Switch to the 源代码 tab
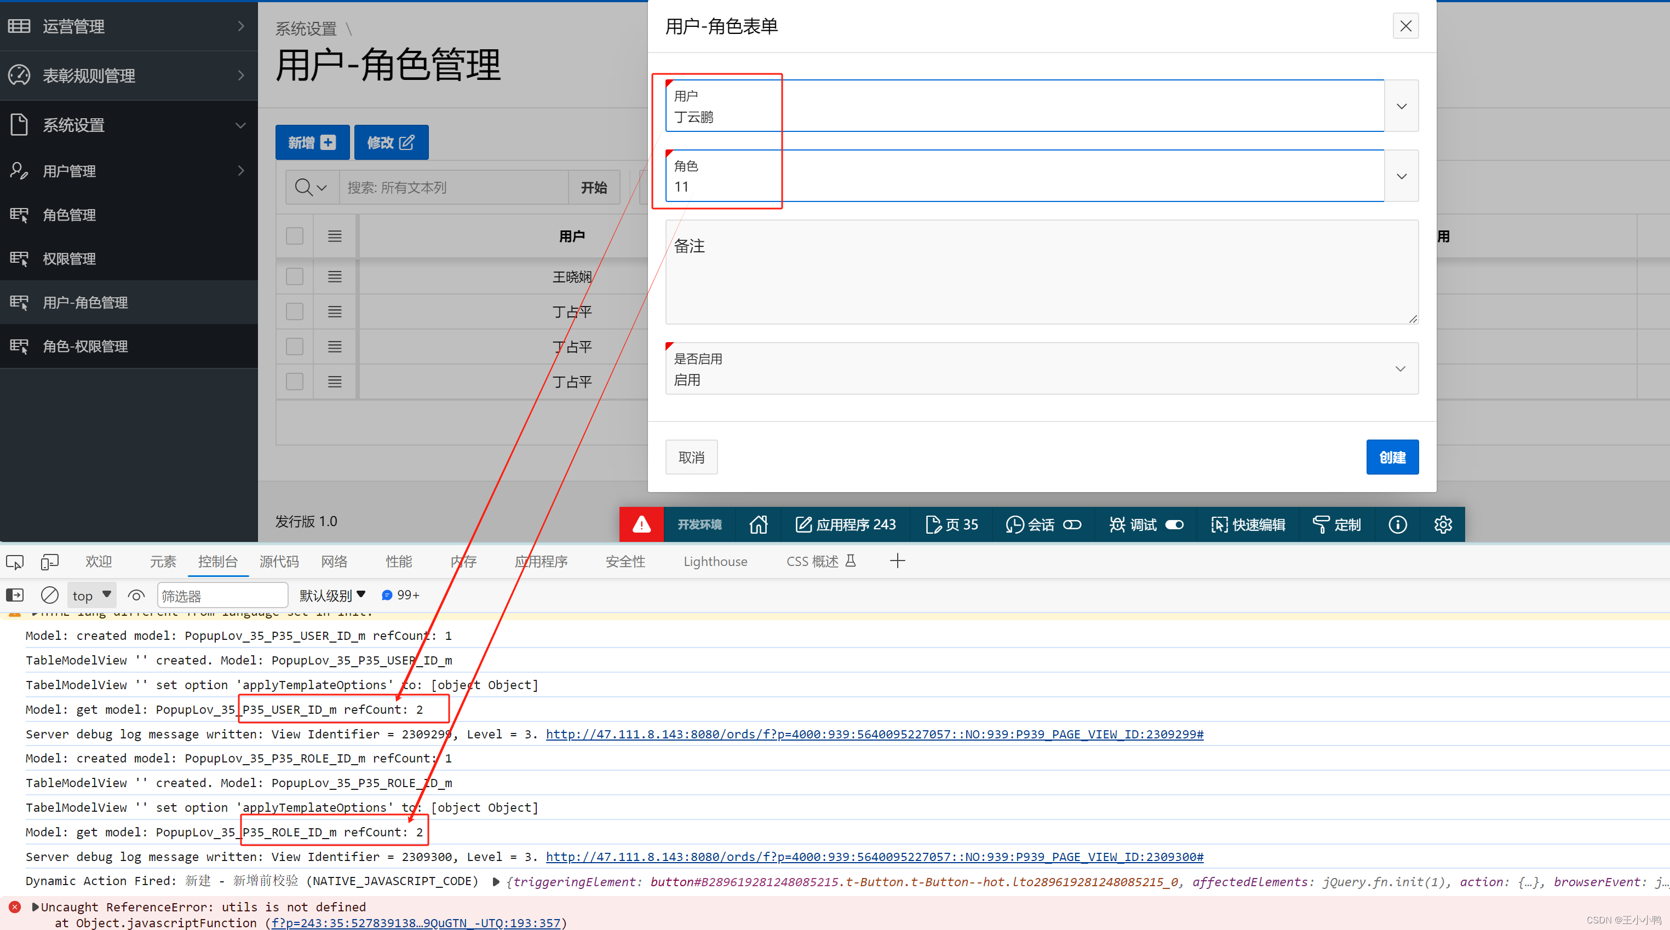1670x930 pixels. click(279, 561)
